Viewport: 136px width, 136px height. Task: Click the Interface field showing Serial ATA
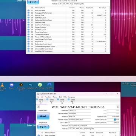click(x=79, y=117)
